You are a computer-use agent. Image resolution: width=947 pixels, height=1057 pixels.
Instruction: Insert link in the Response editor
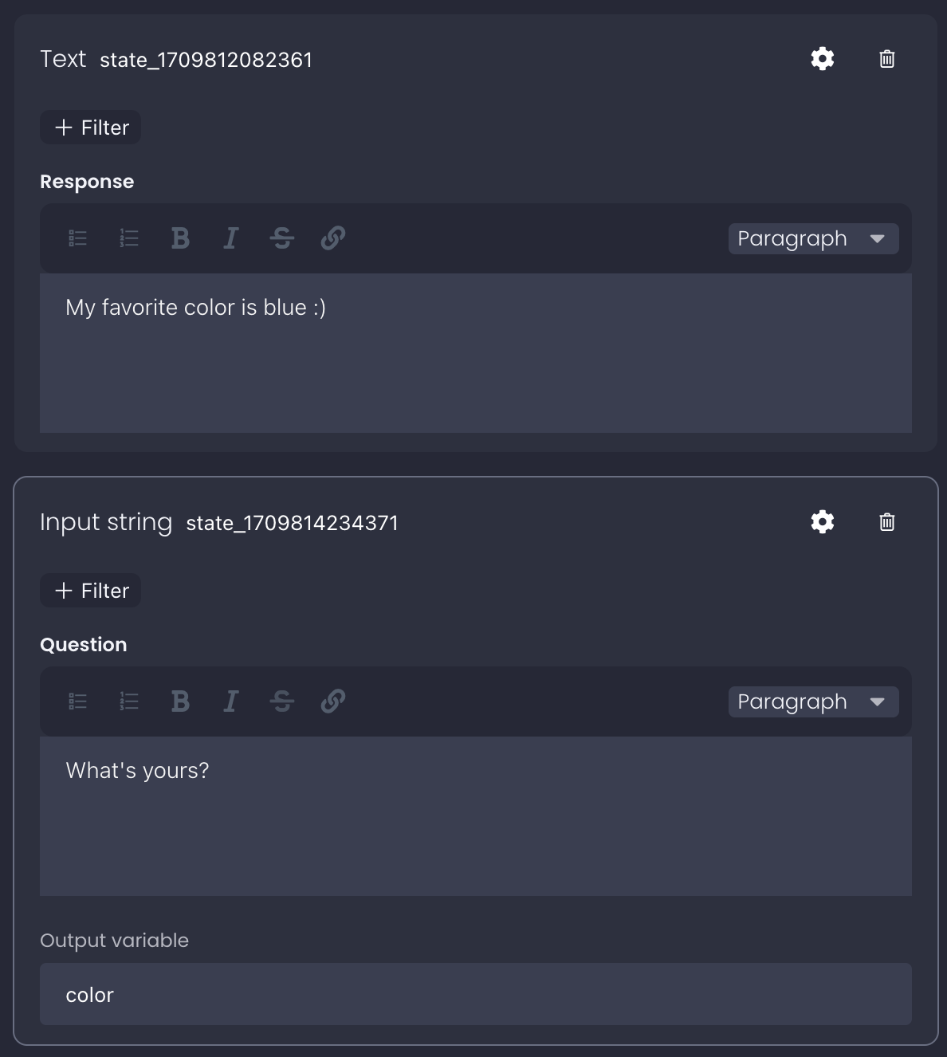click(x=332, y=238)
